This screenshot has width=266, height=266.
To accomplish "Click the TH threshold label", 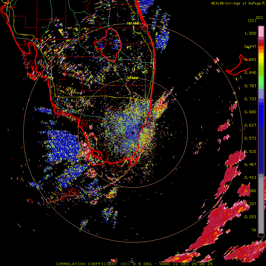I will point(254,230).
